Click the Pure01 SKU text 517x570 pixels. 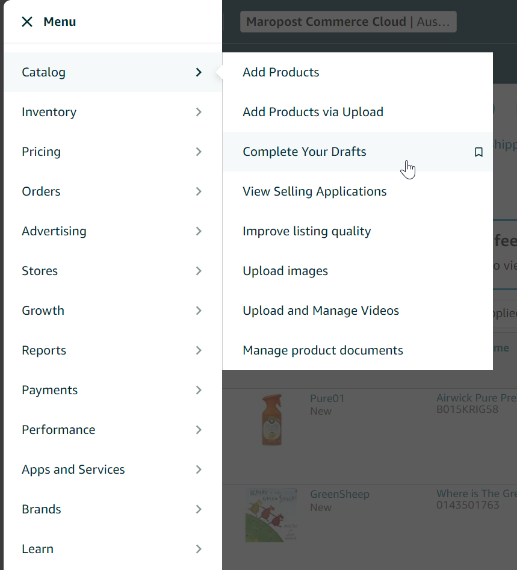click(327, 398)
